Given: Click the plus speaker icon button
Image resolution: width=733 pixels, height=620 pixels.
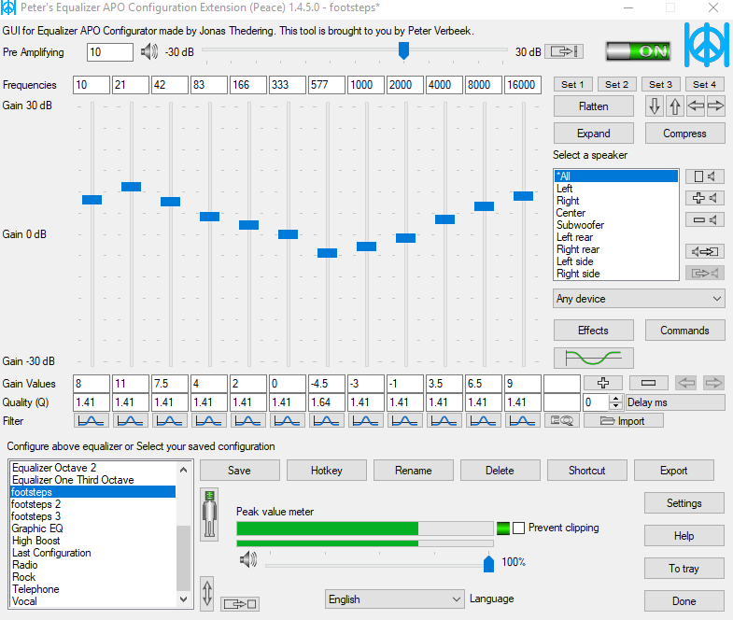Looking at the screenshot, I should tap(704, 198).
